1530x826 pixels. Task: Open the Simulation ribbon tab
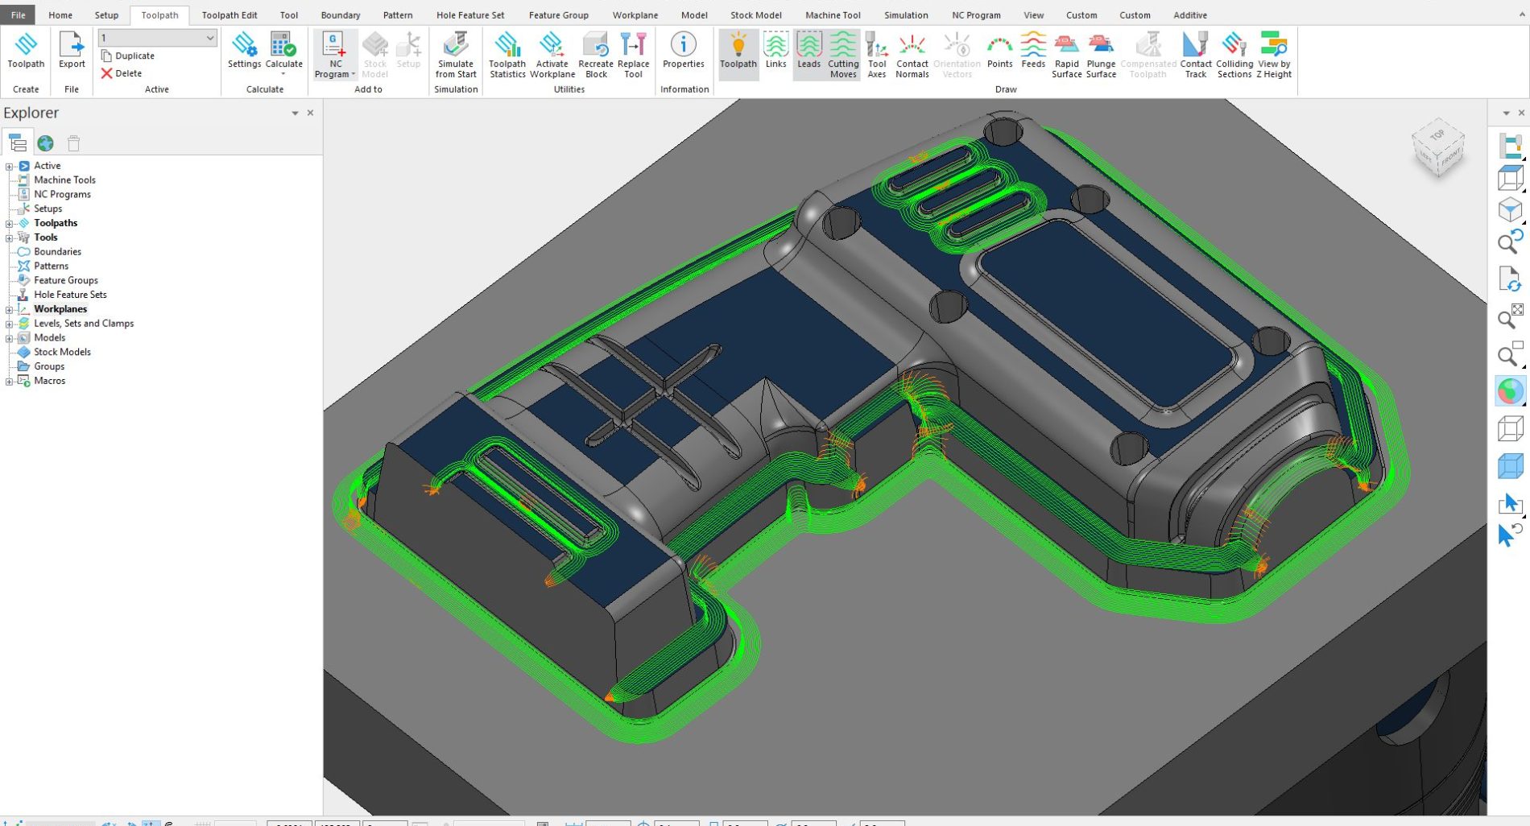coord(906,15)
